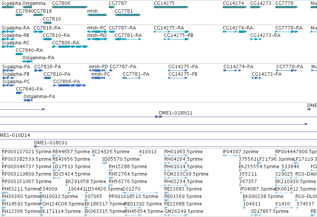
Task: Click the CG7778 gene label
Action: pyautogui.click(x=284, y=3)
